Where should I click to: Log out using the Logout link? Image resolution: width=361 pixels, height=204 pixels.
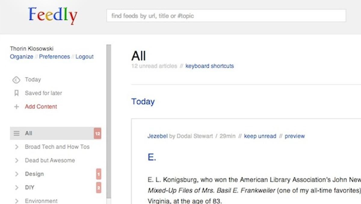point(85,57)
